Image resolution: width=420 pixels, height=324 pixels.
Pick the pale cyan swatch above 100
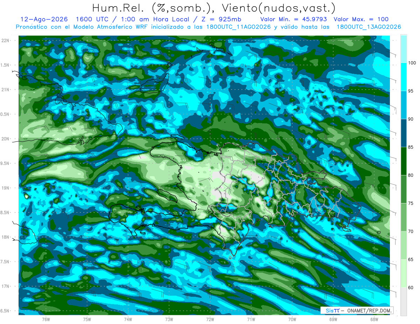404,49
